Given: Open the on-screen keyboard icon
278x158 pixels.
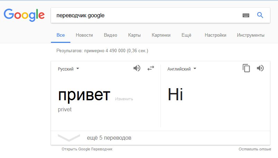Looking at the screenshot, I should (246, 15).
